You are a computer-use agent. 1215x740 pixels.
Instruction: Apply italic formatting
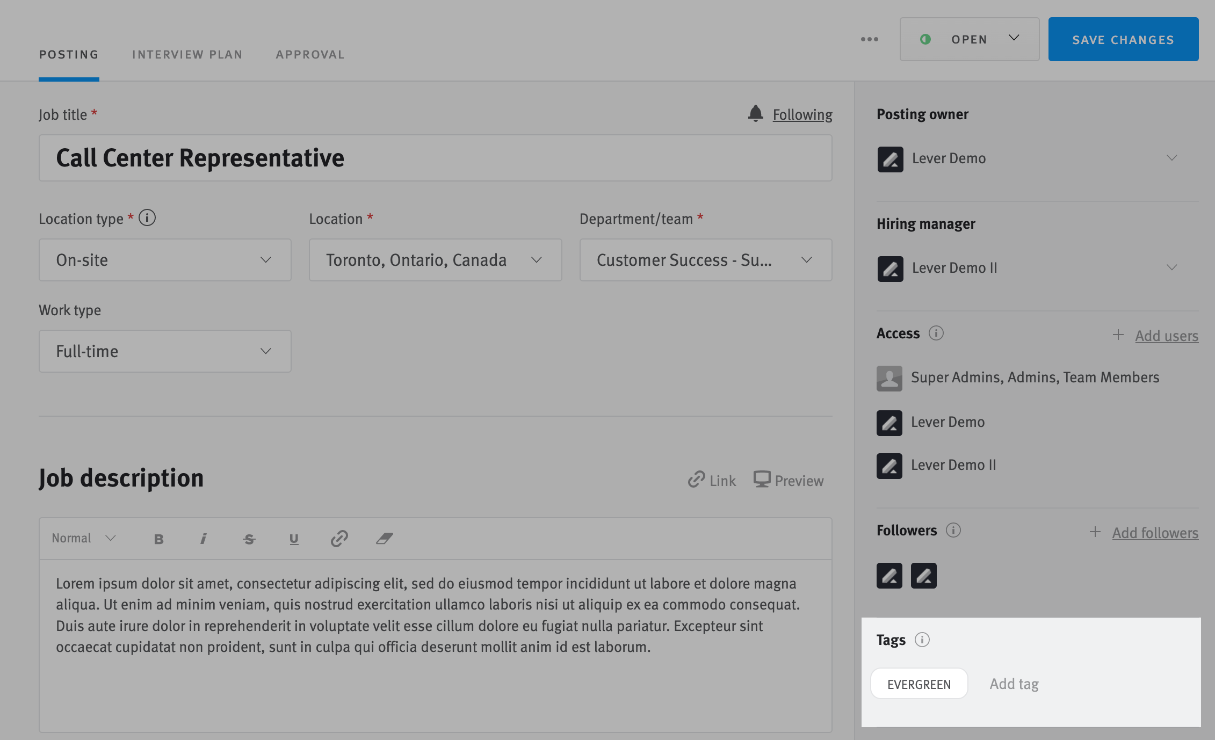tap(204, 538)
